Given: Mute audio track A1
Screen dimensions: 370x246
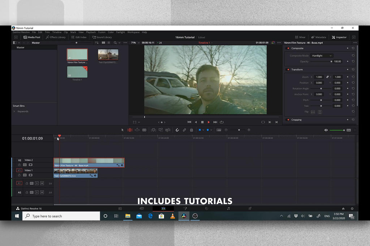Looking at the screenshot, I should coord(42,183).
